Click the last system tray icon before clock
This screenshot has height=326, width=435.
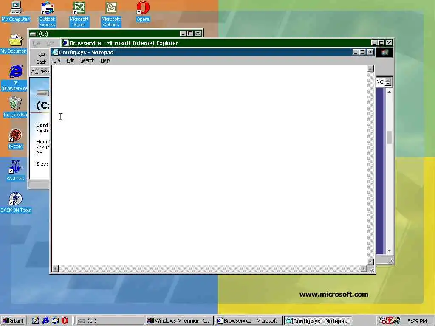pos(397,321)
